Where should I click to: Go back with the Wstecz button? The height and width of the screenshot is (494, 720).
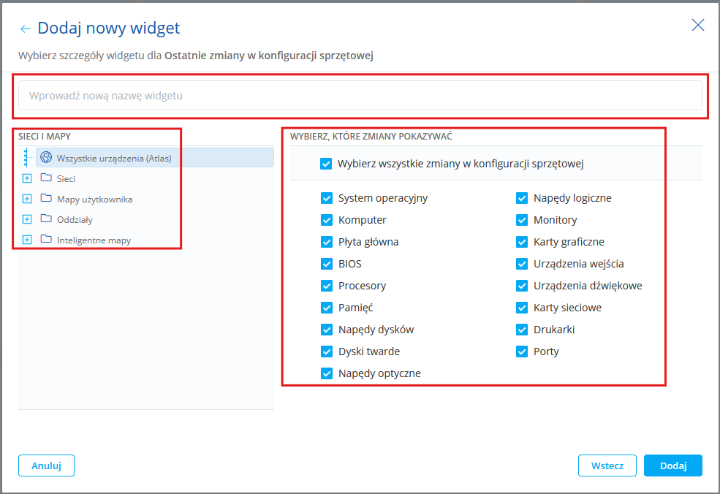(x=607, y=465)
